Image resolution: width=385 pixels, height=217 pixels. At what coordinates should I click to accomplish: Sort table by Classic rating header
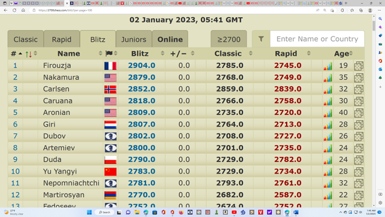228,54
